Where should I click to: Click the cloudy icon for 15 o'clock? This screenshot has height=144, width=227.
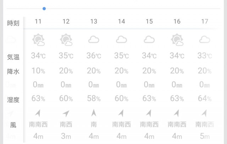click(x=149, y=40)
